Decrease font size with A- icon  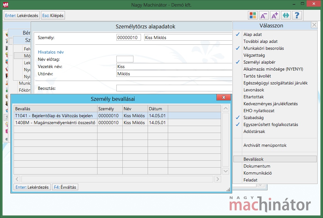point(264,15)
